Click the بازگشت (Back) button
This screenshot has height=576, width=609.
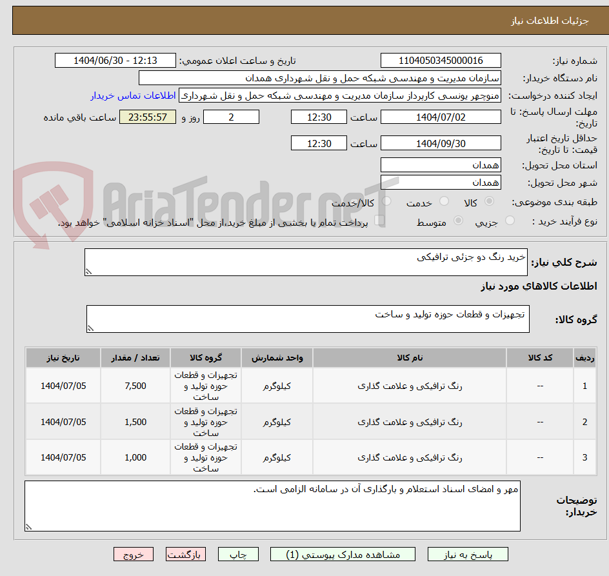tap(186, 554)
